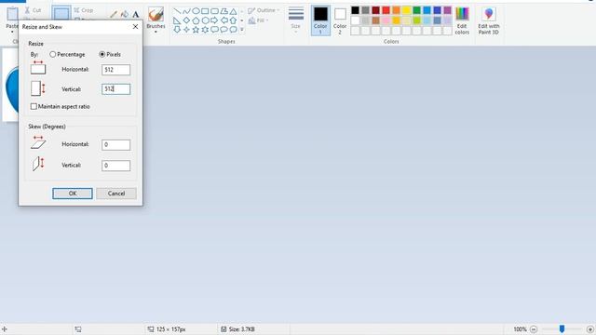Open Edit colors palette
Viewport: 596px width, 335px height.
coord(462,20)
